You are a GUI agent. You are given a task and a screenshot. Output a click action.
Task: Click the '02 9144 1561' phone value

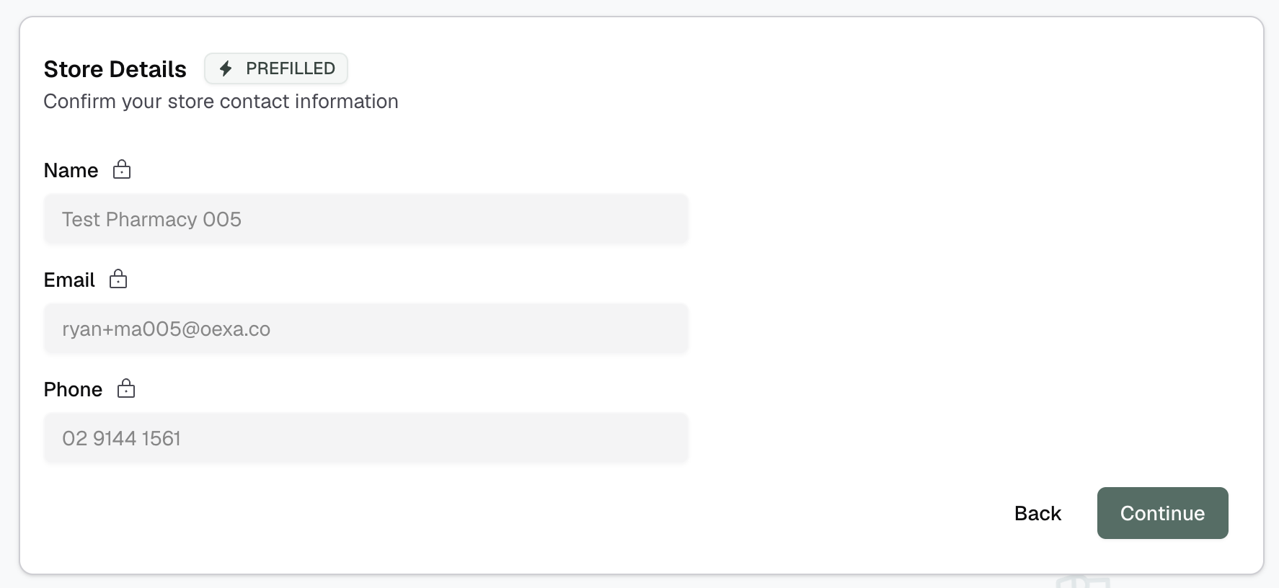tap(121, 438)
